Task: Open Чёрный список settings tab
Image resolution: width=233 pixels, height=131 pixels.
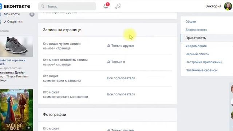Action: (197, 54)
